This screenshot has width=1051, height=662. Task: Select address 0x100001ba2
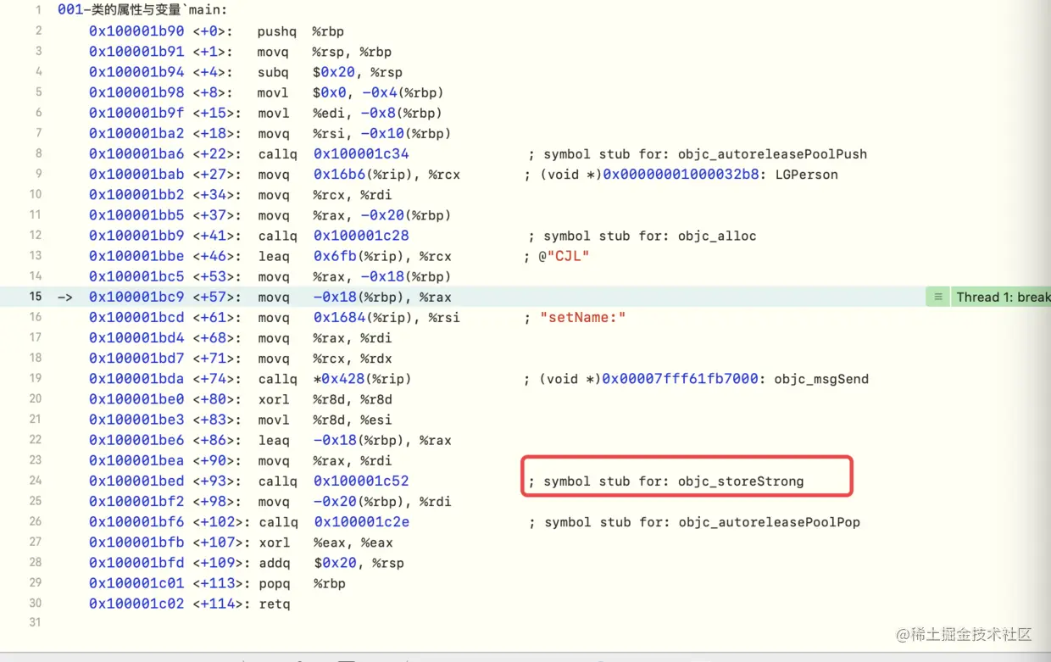[x=136, y=133]
